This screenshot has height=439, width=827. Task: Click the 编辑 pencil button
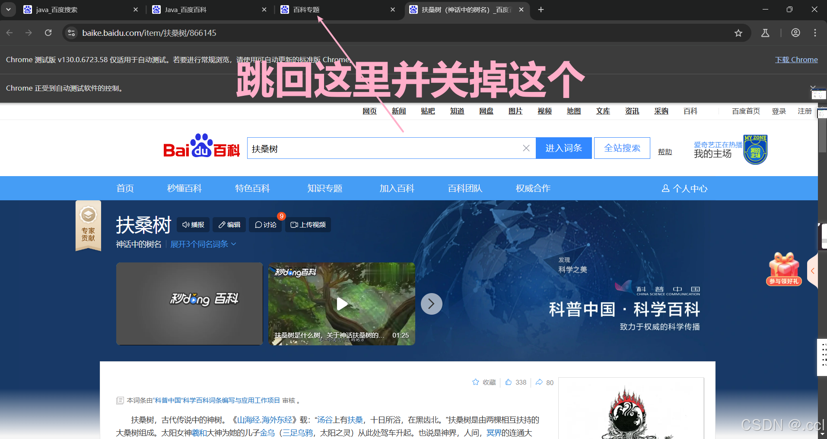tap(229, 224)
